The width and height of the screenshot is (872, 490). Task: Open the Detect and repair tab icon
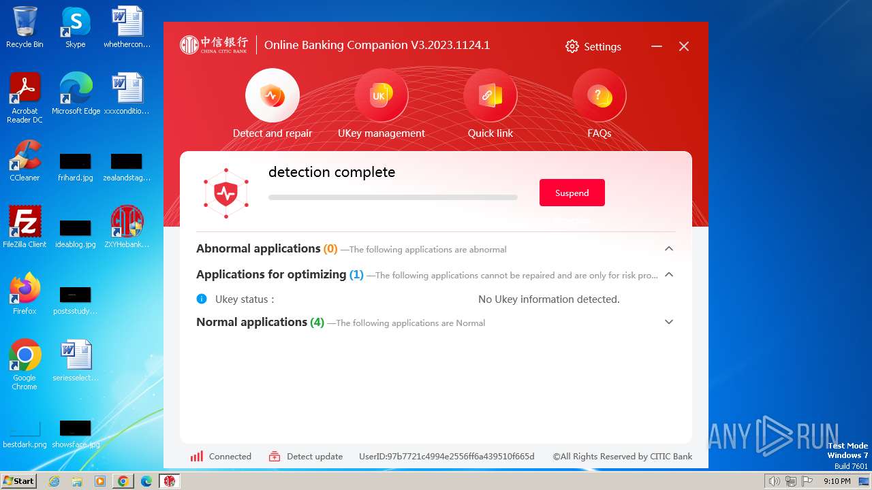click(x=272, y=96)
